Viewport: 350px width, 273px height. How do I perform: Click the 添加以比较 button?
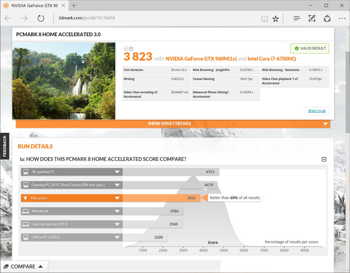317,111
